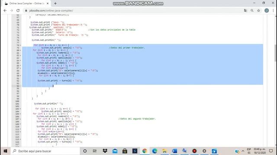Collapse the 'for (int b = 0' loop fold arrow
This screenshot has height=155, width=277.
[20, 76]
